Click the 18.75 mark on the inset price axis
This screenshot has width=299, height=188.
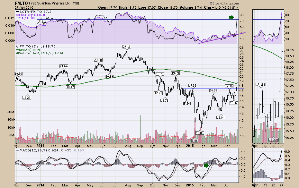click(289, 50)
